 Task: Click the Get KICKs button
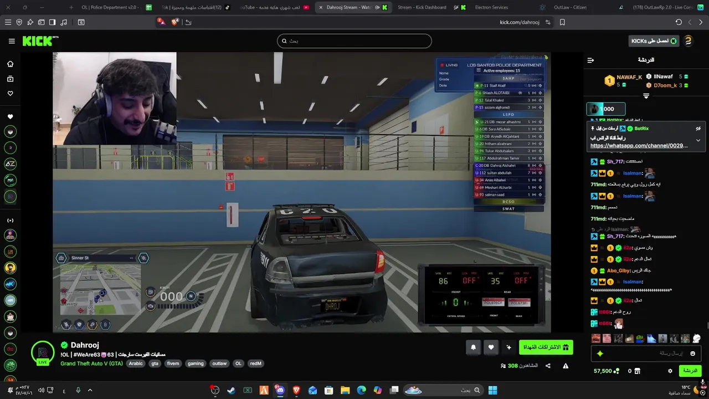coord(654,41)
